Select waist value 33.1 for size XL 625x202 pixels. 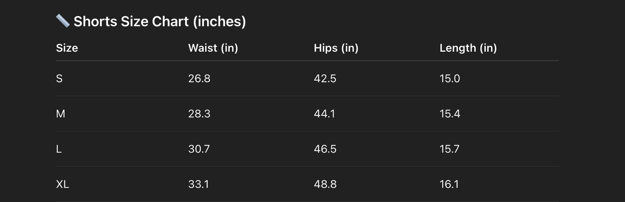199,184
